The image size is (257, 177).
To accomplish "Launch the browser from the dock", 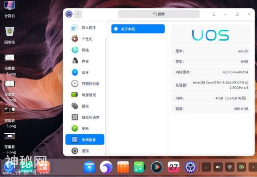I will (106, 167).
